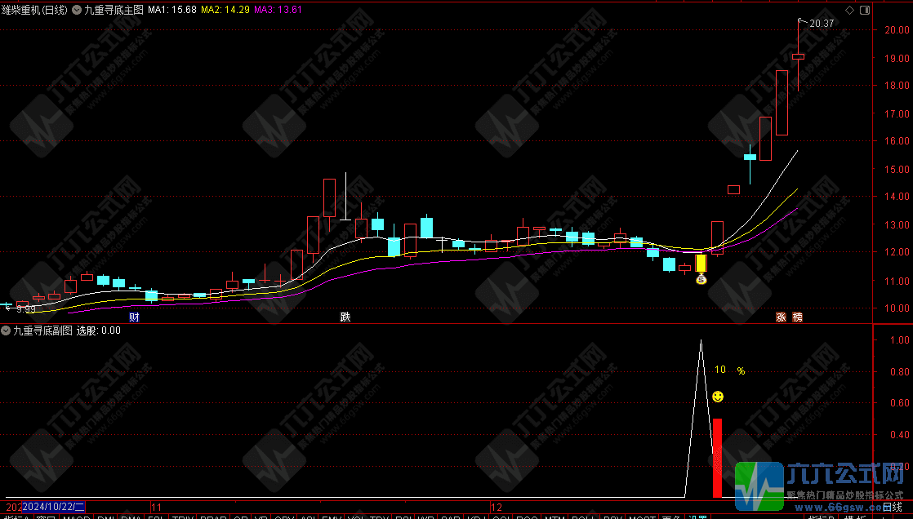Image resolution: width=913 pixels, height=519 pixels.
Task: Click the panel layout icon at top right
Action: [863, 10]
